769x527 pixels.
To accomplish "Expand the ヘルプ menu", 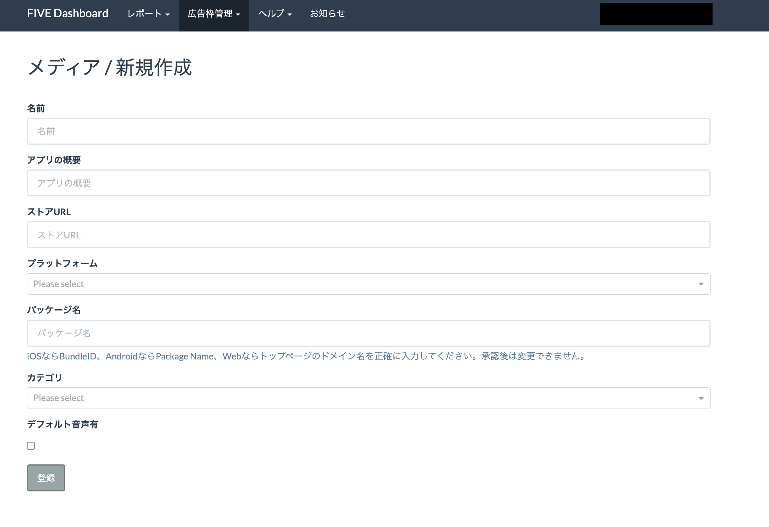I will click(x=274, y=14).
